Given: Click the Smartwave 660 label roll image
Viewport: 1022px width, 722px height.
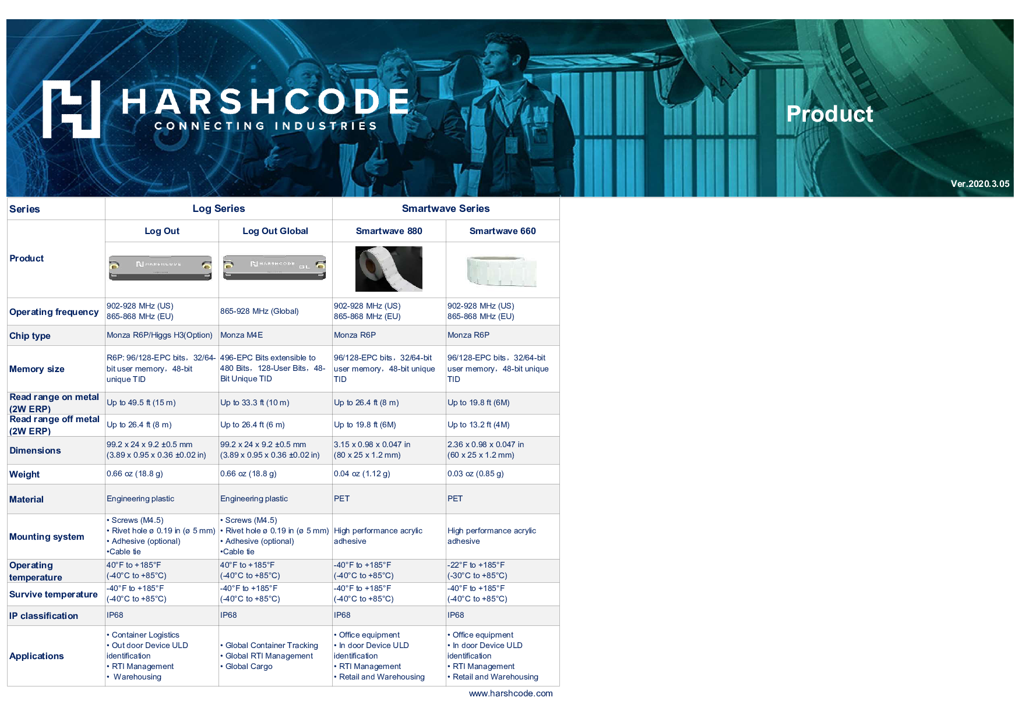Looking at the screenshot, I should coord(502,270).
